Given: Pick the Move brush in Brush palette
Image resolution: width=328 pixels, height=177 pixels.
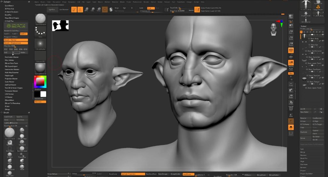Looking at the screenshot, I should (10, 161).
